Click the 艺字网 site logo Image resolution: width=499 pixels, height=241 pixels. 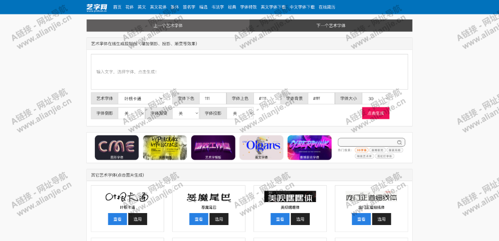click(96, 7)
